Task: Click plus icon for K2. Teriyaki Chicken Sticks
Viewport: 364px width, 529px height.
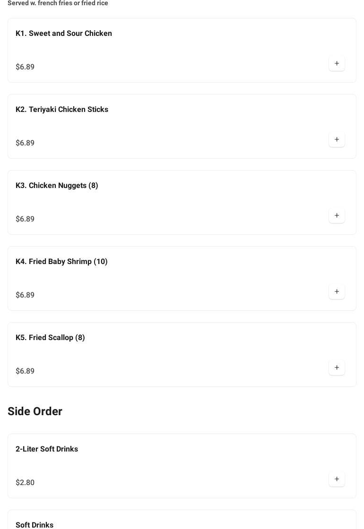Action: 337,140
